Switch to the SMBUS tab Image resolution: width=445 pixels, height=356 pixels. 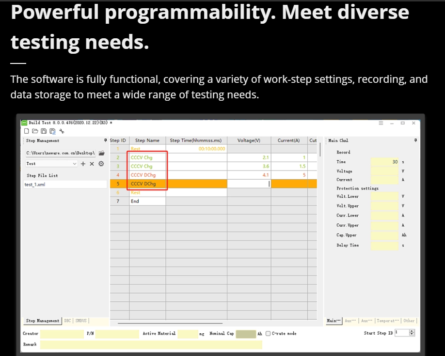[81, 321]
